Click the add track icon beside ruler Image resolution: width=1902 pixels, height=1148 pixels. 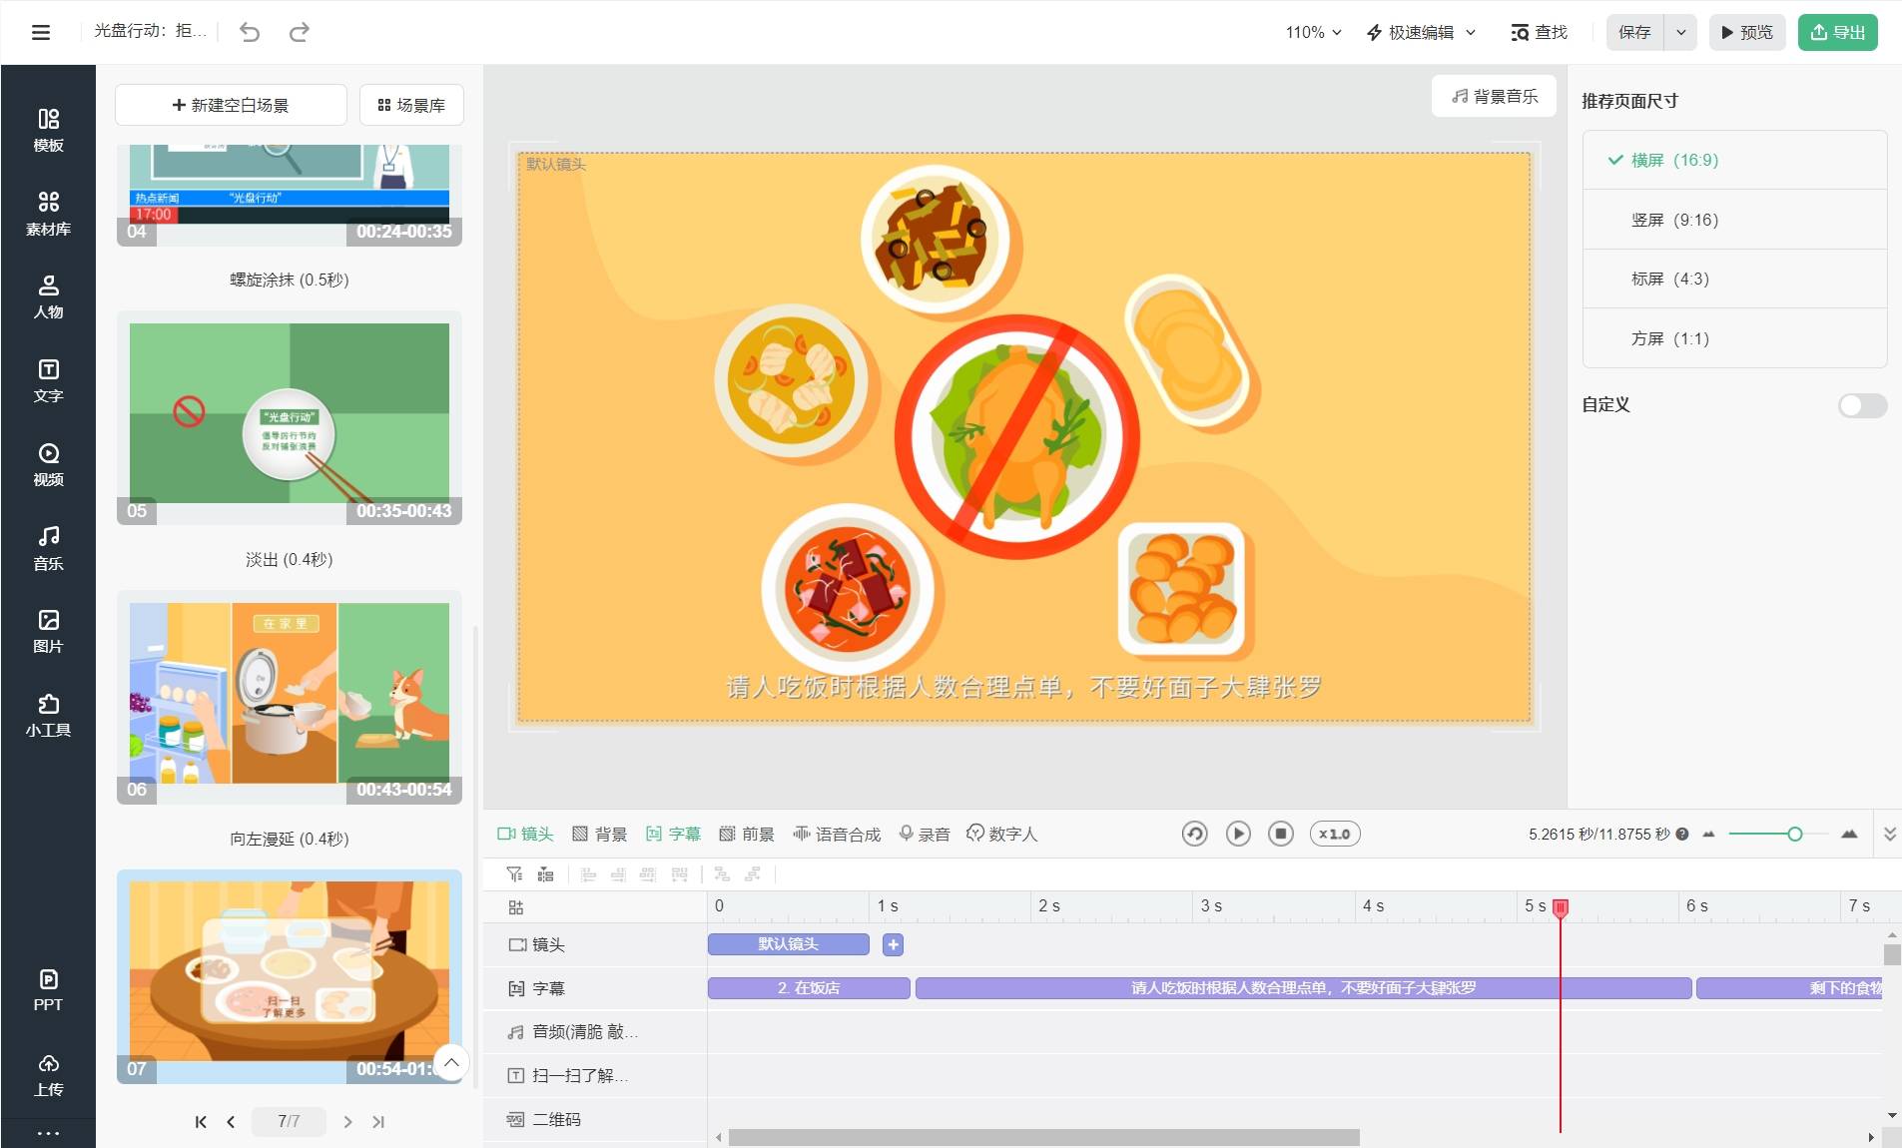coord(516,907)
